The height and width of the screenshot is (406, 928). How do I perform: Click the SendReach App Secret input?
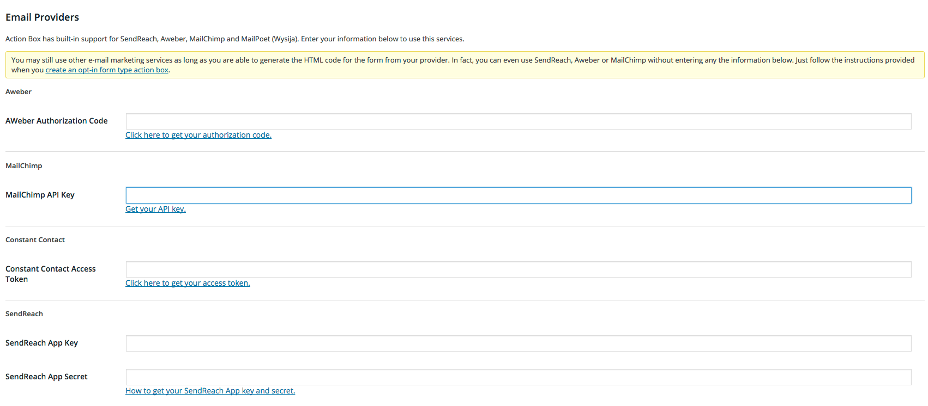click(519, 377)
